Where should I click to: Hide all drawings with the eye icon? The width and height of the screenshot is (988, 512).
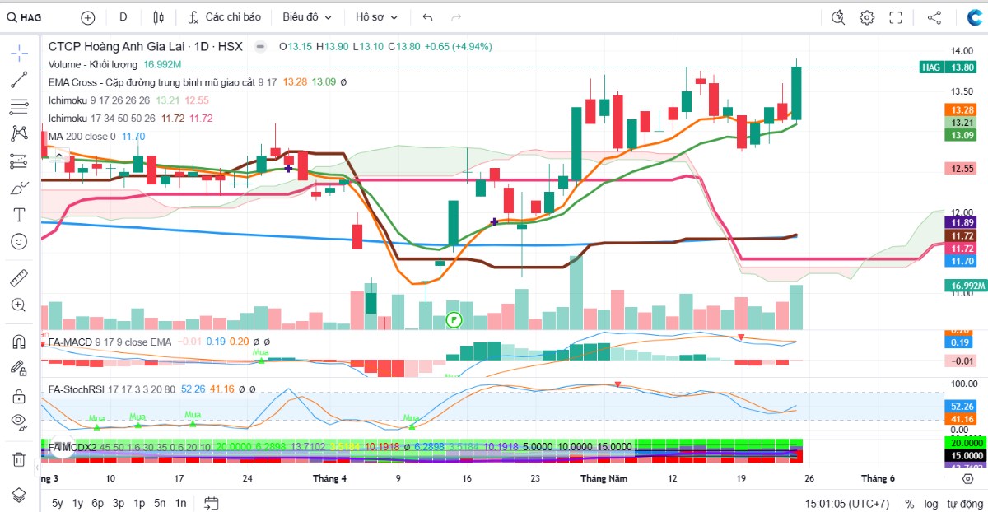[19, 422]
